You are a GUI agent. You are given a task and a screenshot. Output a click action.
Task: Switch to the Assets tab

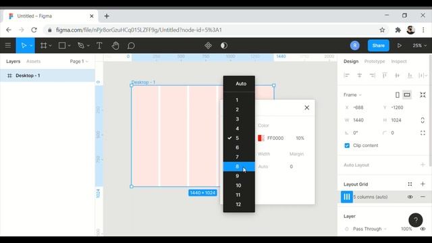[x=33, y=61]
